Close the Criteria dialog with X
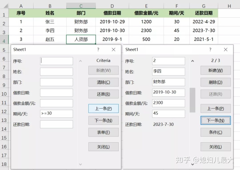This screenshot has height=170, width=240. pyautogui.click(x=113, y=49)
